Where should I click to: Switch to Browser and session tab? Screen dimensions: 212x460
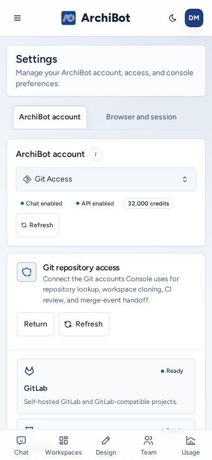[x=141, y=117]
